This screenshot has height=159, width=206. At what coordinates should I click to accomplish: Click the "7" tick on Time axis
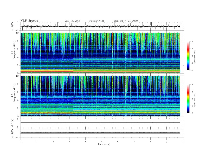click(x=134, y=142)
